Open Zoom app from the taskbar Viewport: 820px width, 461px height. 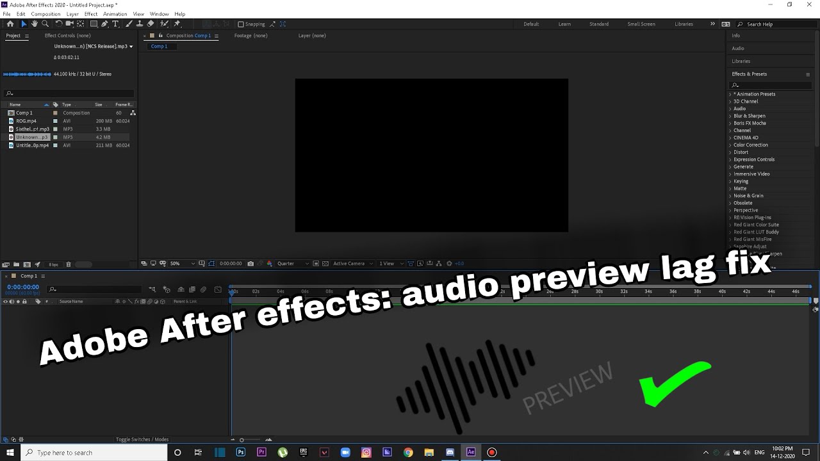click(x=345, y=452)
